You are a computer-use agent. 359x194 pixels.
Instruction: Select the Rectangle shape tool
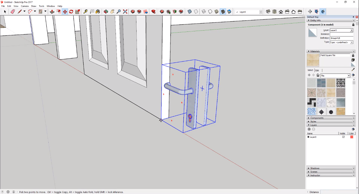pyautogui.click(x=41, y=12)
